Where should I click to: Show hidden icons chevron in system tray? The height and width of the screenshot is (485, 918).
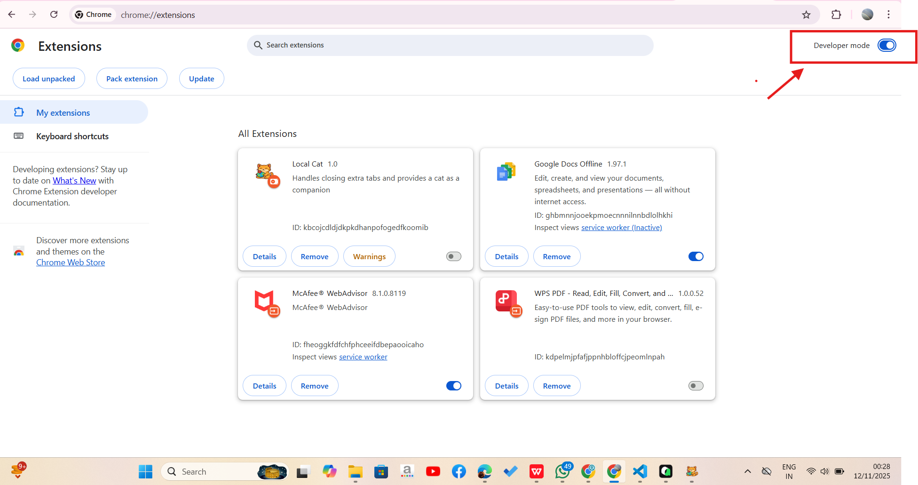(747, 471)
